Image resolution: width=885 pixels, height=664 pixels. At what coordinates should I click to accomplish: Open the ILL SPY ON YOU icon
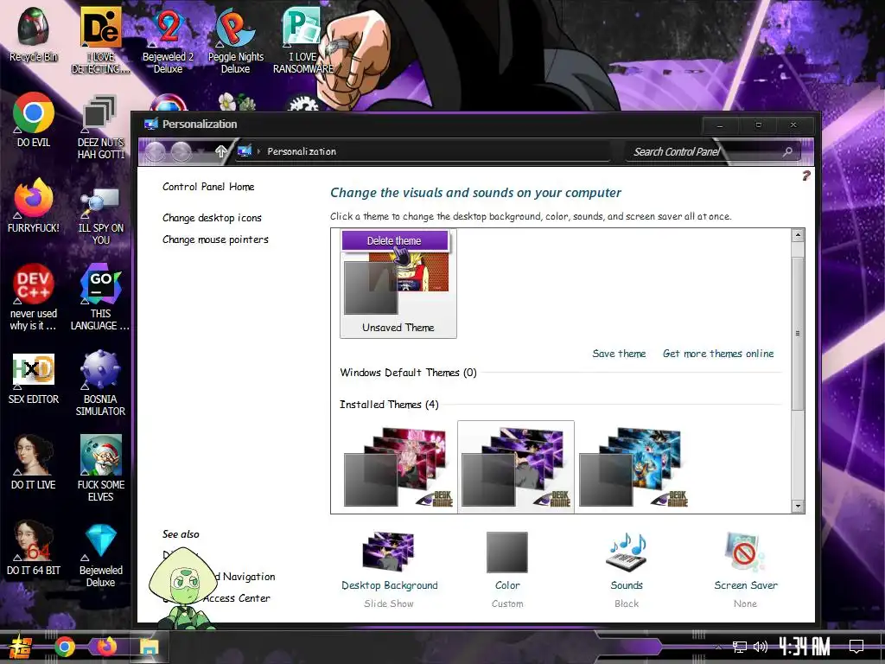coord(100,213)
